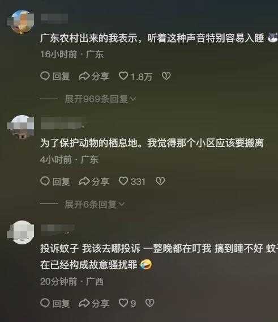Image resolution: width=278 pixels, height=322 pixels.
Task: Open third commenter's avatar profile
Action: tap(22, 232)
